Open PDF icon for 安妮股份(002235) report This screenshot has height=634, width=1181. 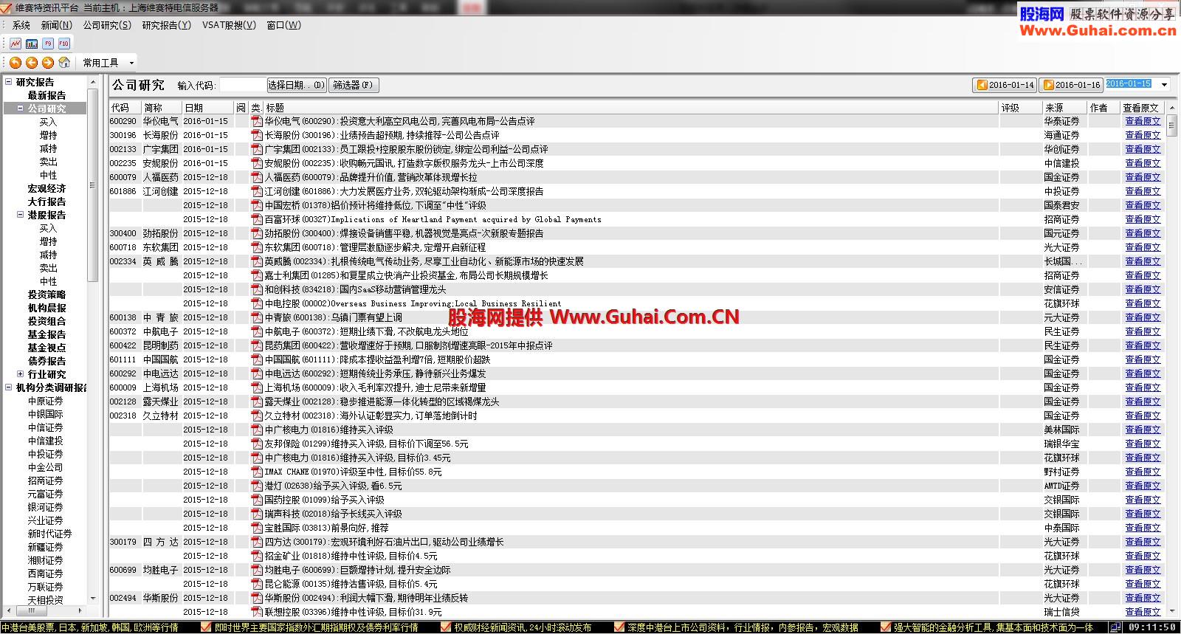pyautogui.click(x=257, y=163)
